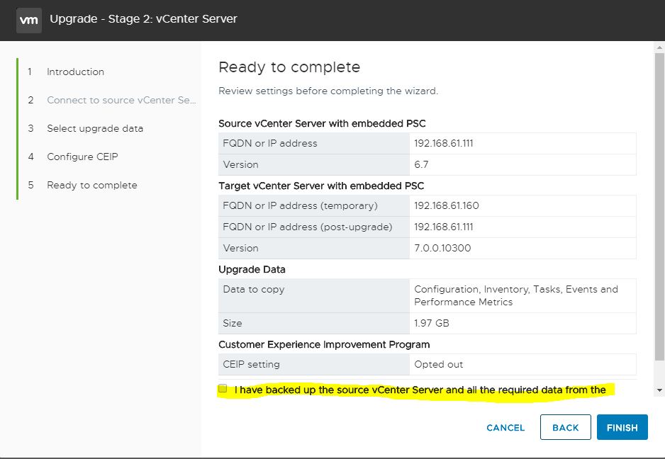The image size is (665, 459).
Task: Click the scrollbar down arrow
Action: (x=659, y=390)
